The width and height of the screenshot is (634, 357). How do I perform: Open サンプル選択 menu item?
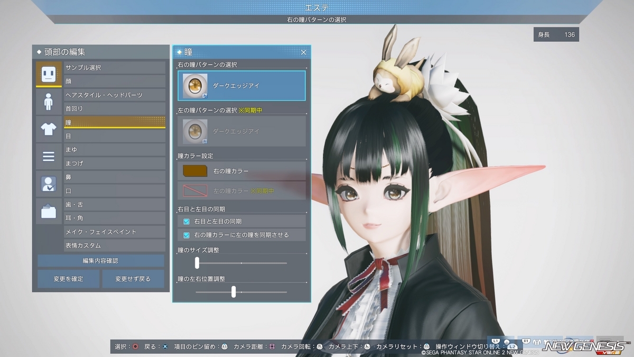point(115,68)
